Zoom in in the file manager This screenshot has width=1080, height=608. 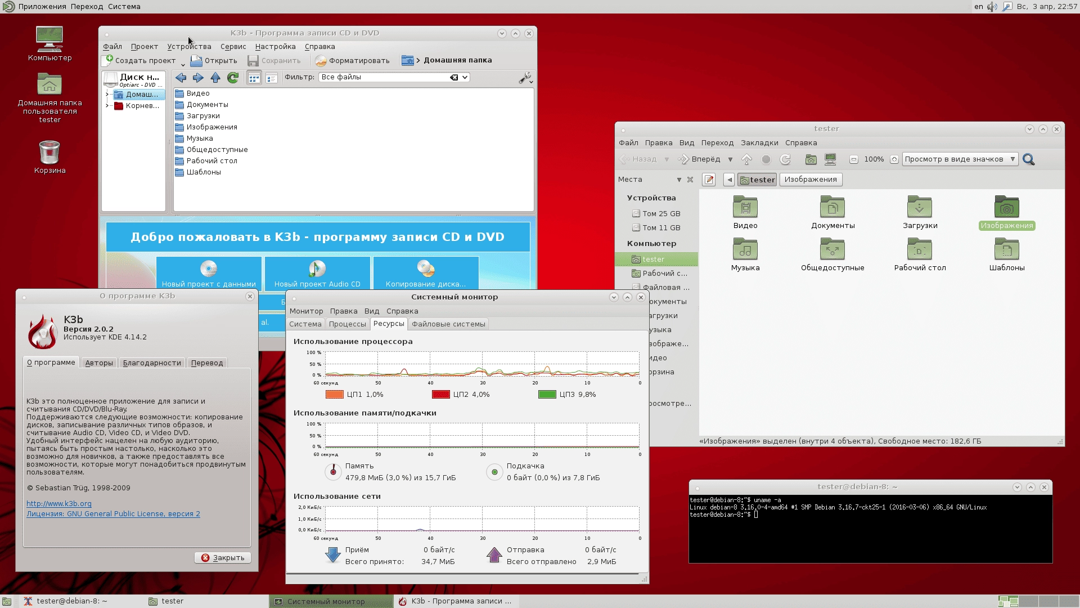[x=894, y=159]
